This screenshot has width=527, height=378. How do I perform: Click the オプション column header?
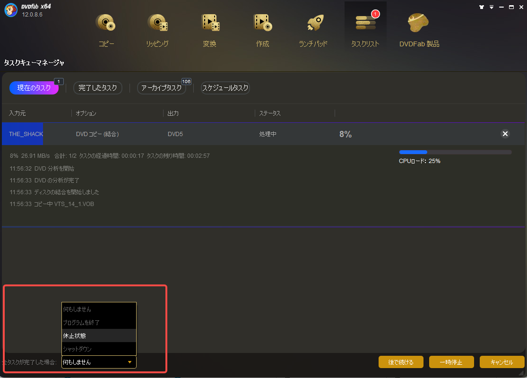[86, 113]
